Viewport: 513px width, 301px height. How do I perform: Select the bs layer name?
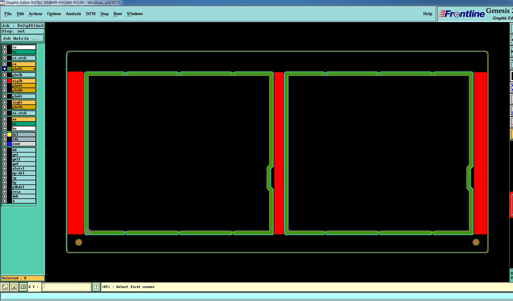23,124
